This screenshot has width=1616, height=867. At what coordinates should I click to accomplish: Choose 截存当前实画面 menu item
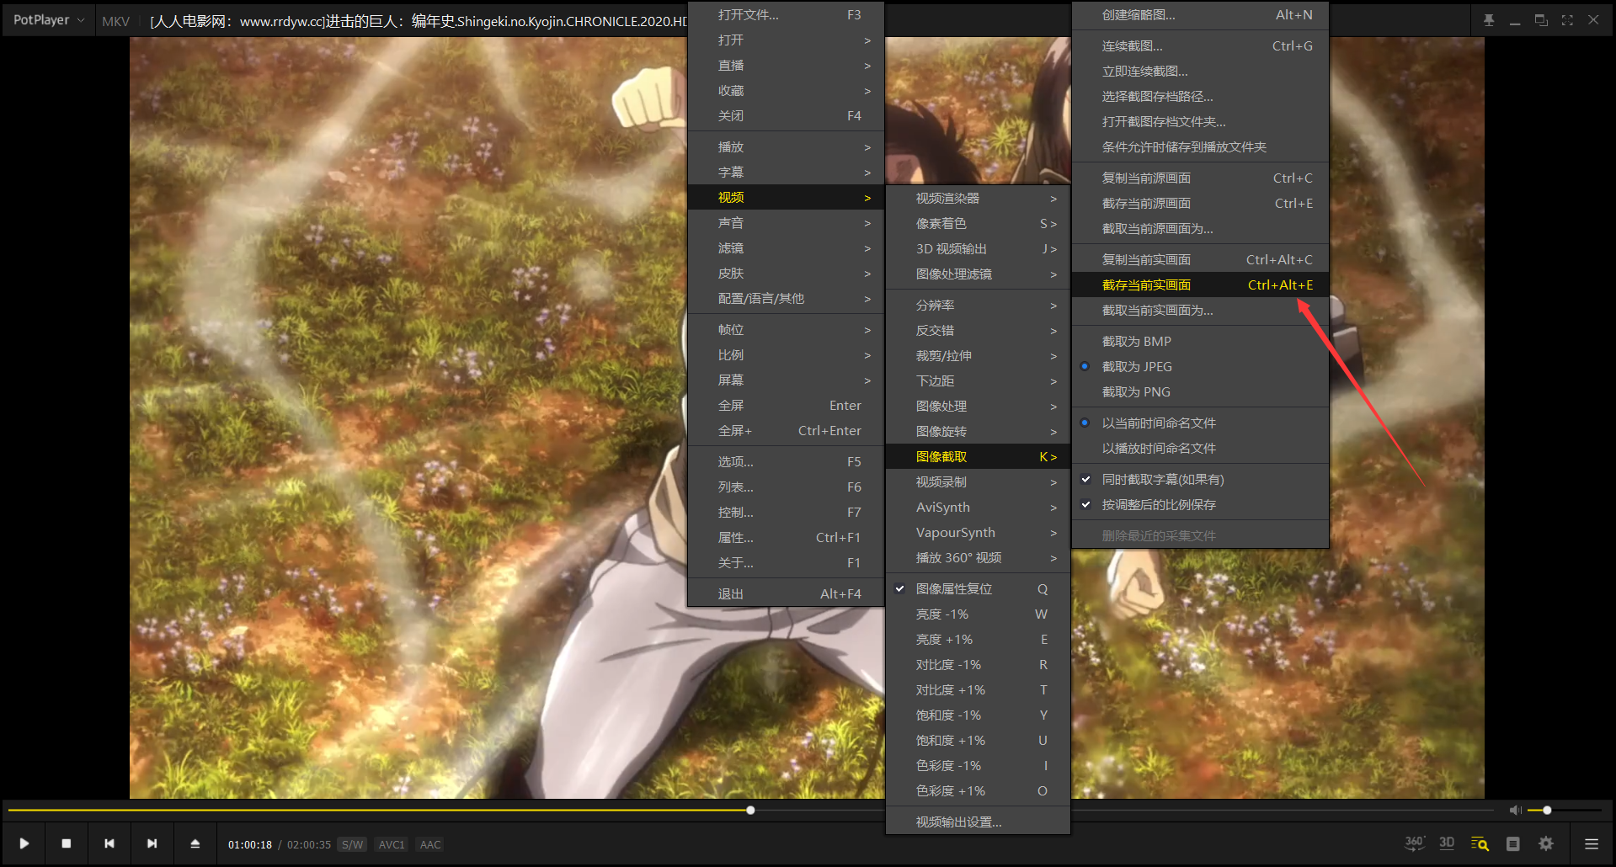click(x=1201, y=285)
